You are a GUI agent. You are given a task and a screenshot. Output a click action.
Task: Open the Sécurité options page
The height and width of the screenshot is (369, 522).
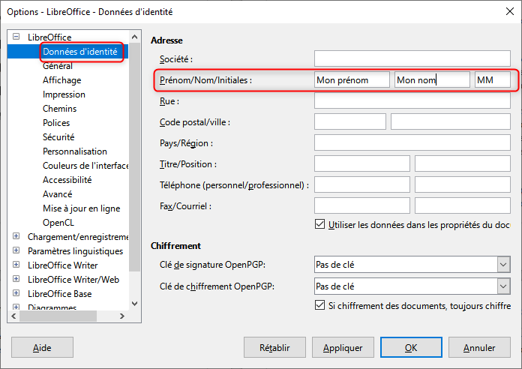click(x=58, y=137)
